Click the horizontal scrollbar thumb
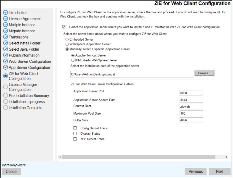The image size is (233, 178). (x=139, y=157)
